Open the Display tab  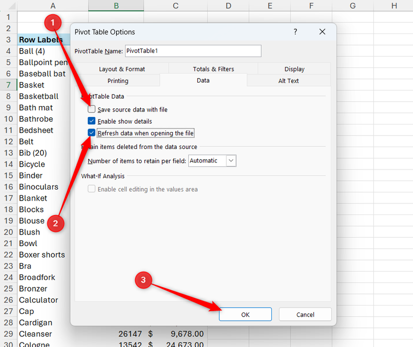click(x=294, y=68)
